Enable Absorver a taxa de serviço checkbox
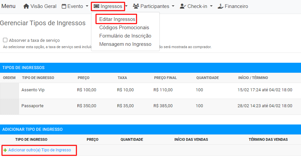Image resolution: width=301 pixels, height=160 pixels. 5,40
